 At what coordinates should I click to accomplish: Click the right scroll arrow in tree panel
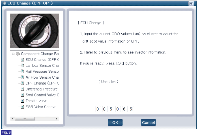(57, 118)
